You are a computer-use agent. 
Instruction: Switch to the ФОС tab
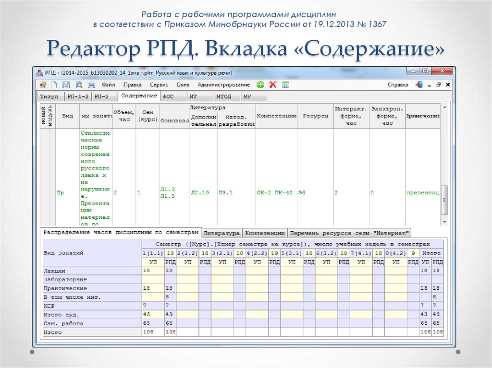pos(173,96)
